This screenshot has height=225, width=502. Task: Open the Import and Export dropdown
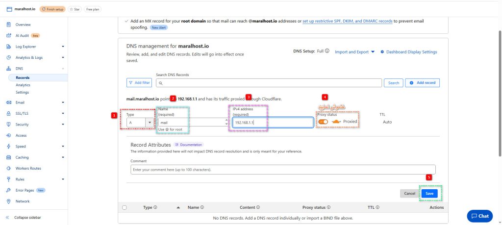pyautogui.click(x=354, y=52)
